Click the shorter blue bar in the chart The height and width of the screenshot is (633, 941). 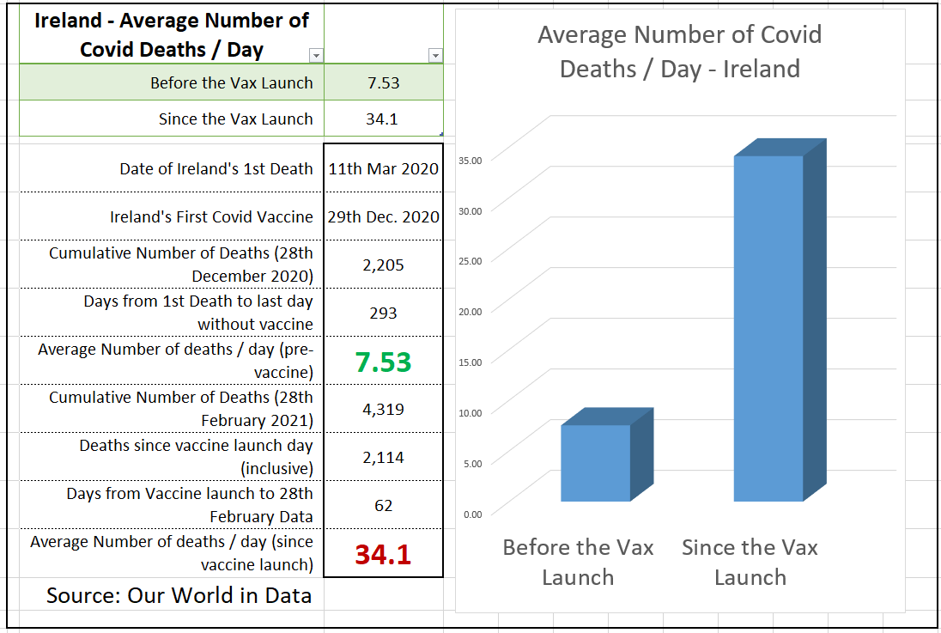(x=596, y=463)
